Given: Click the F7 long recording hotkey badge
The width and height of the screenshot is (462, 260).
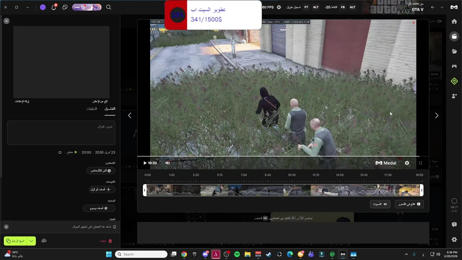Looking at the screenshot, I should (306, 7).
